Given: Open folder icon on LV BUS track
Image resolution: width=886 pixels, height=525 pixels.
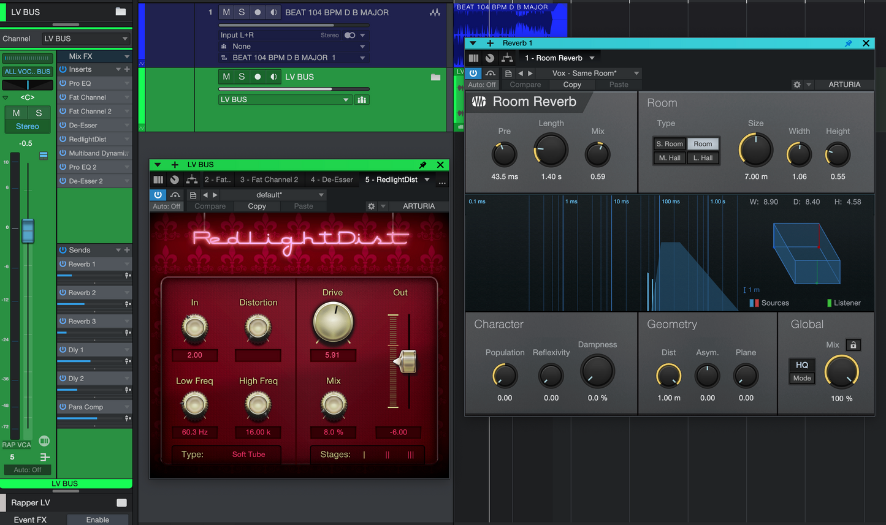Looking at the screenshot, I should [436, 77].
